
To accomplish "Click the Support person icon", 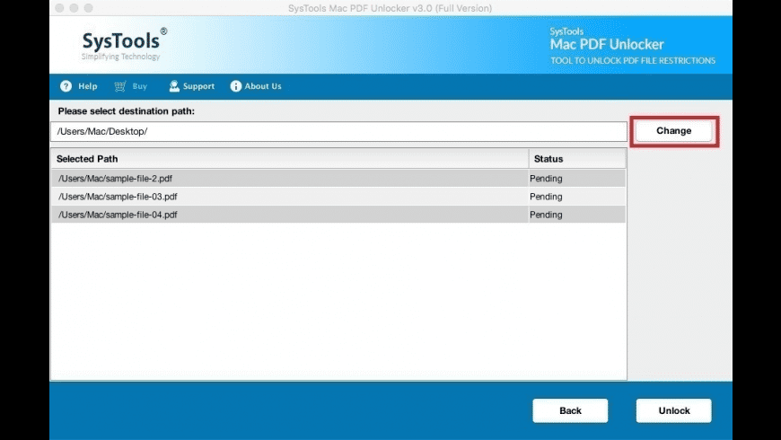I will pos(174,86).
